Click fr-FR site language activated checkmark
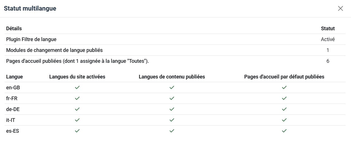Image resolution: width=351 pixels, height=141 pixels. click(77, 98)
